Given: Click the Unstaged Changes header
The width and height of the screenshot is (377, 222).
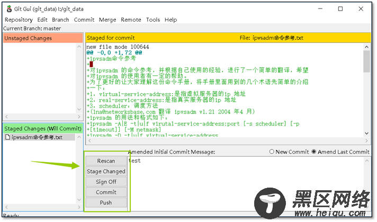Looking at the screenshot, I should [x=43, y=38].
